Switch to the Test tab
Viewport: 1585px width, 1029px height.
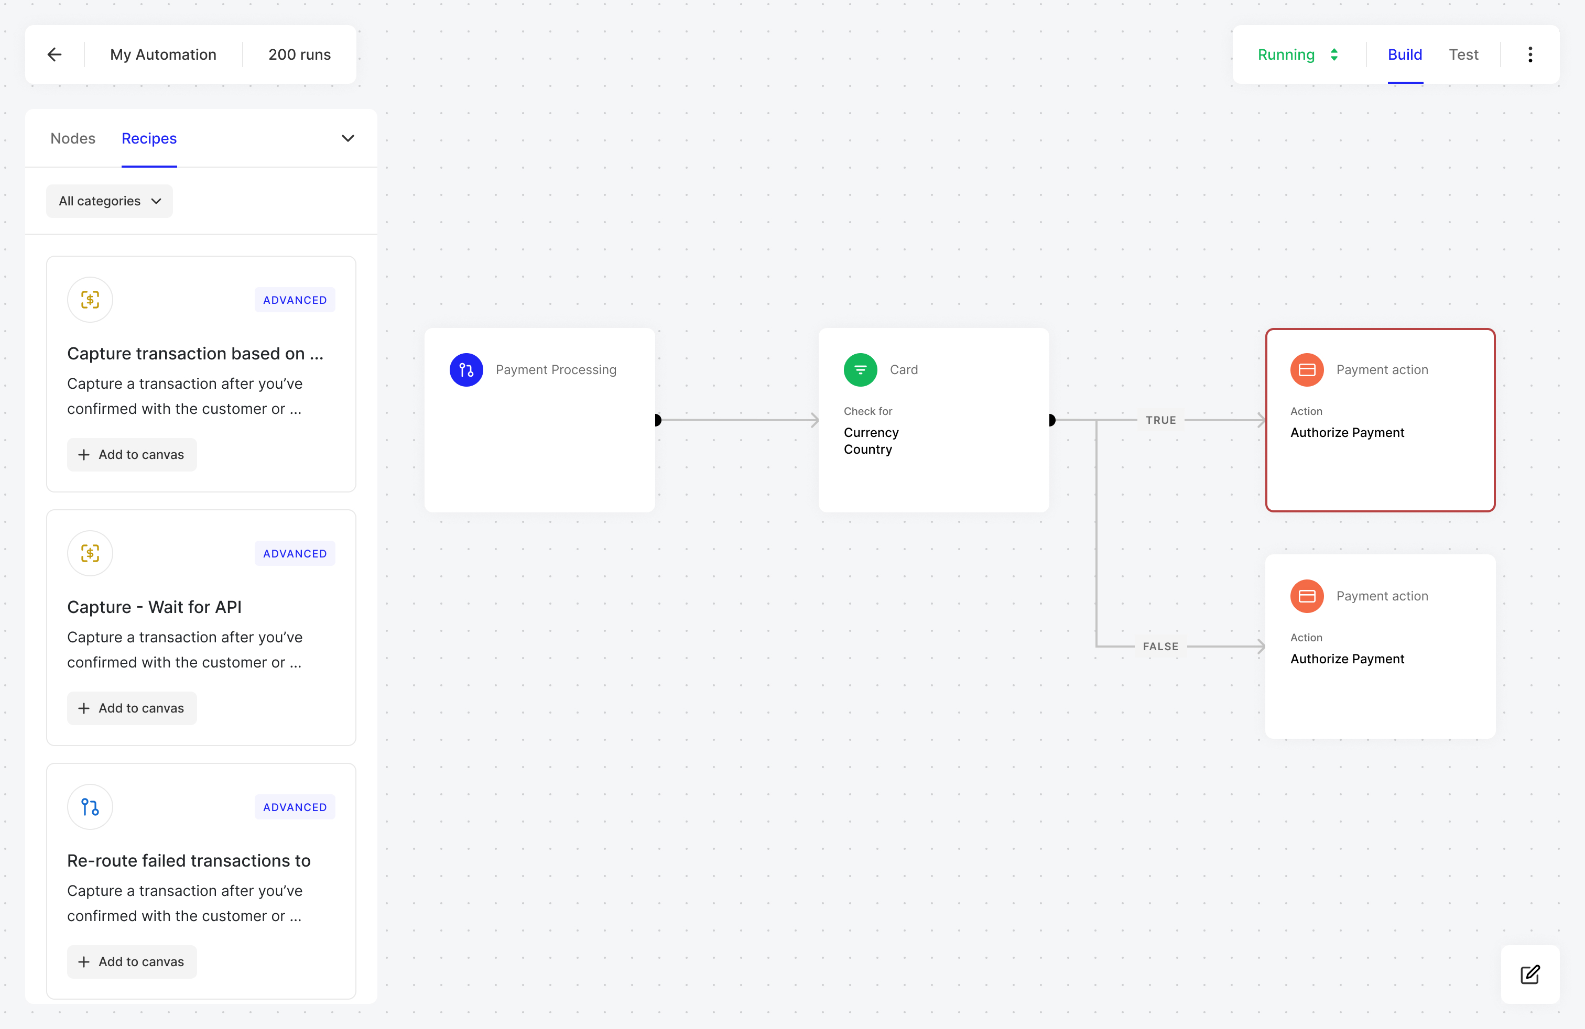[1463, 54]
